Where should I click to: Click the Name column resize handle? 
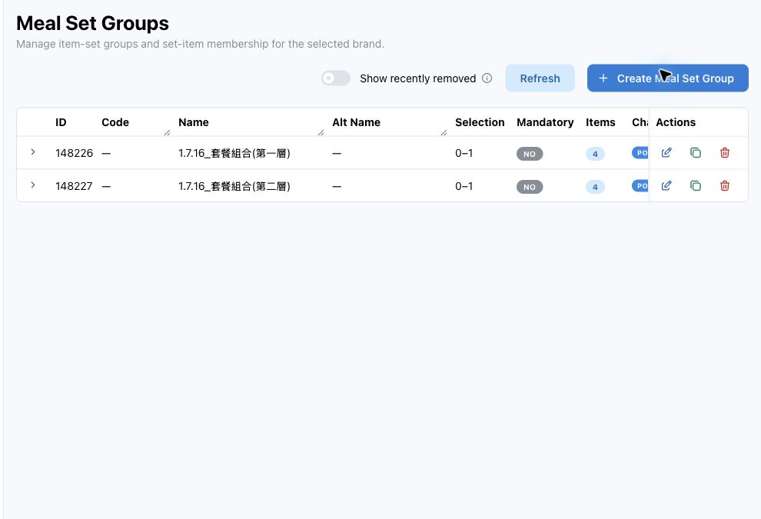tap(321, 132)
